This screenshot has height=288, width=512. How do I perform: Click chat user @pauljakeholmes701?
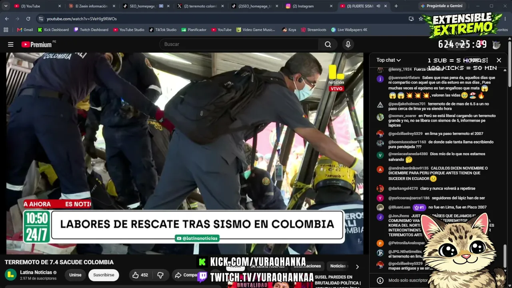click(407, 104)
